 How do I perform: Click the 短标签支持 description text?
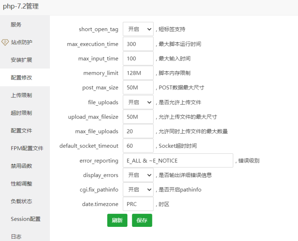point(172,29)
